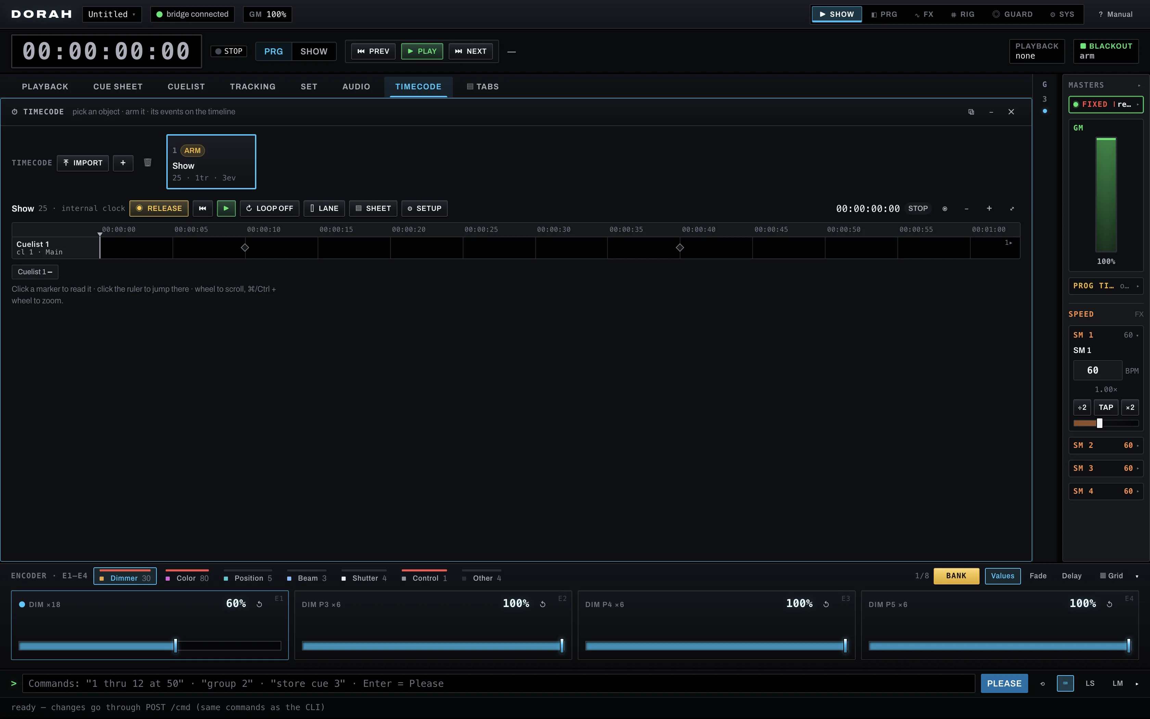Select the FX workspace in top bar
The width and height of the screenshot is (1150, 719).
pos(924,14)
